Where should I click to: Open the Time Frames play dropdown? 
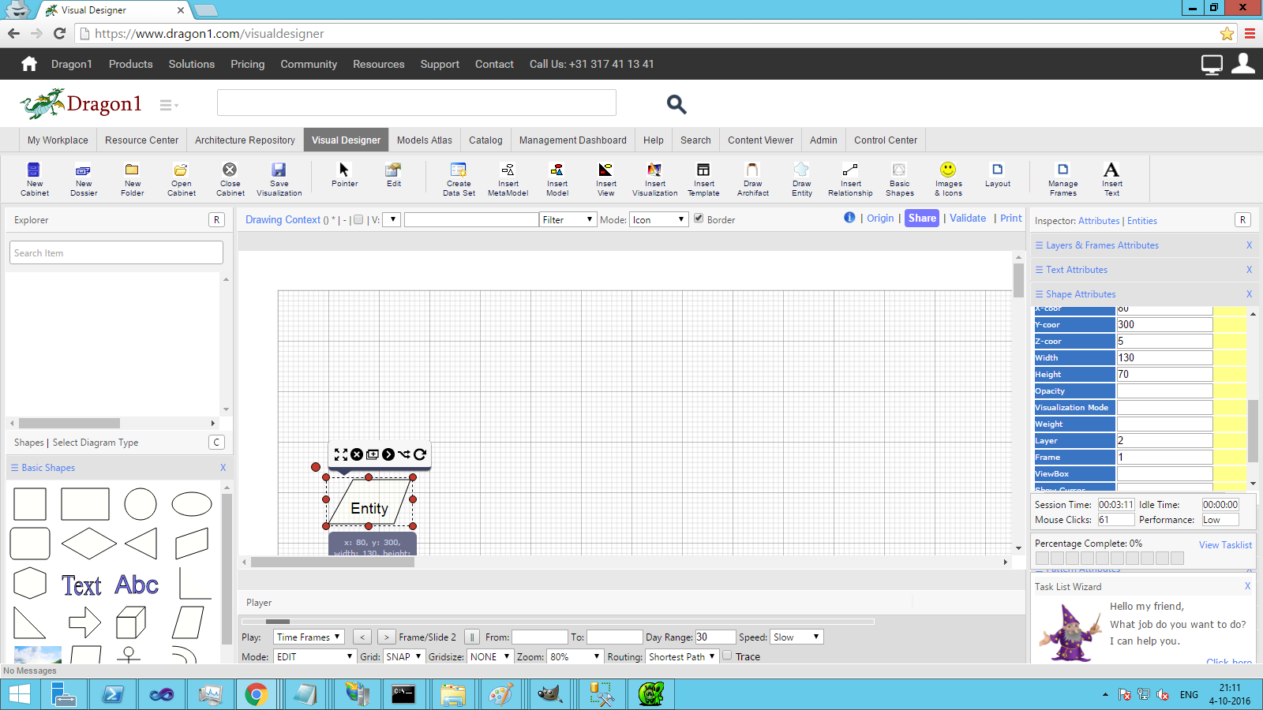click(x=309, y=637)
